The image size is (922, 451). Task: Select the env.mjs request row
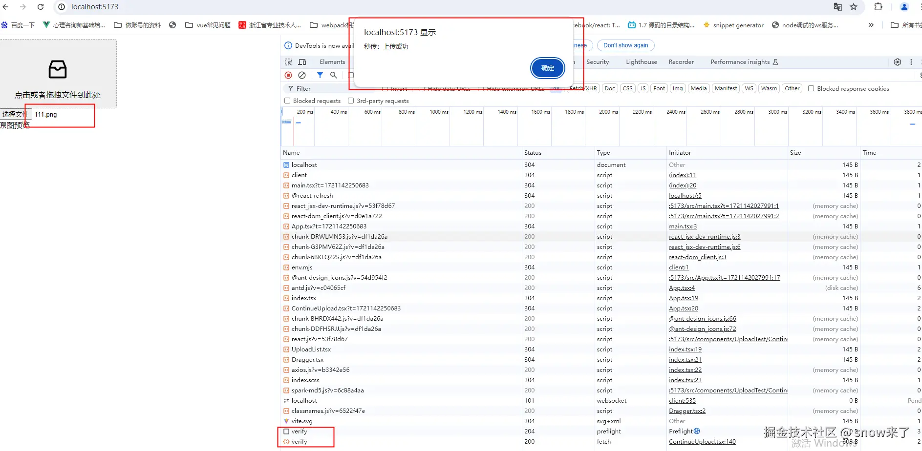click(x=601, y=267)
